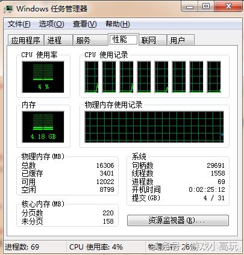Switch to the 联网 tab

pyautogui.click(x=152, y=40)
